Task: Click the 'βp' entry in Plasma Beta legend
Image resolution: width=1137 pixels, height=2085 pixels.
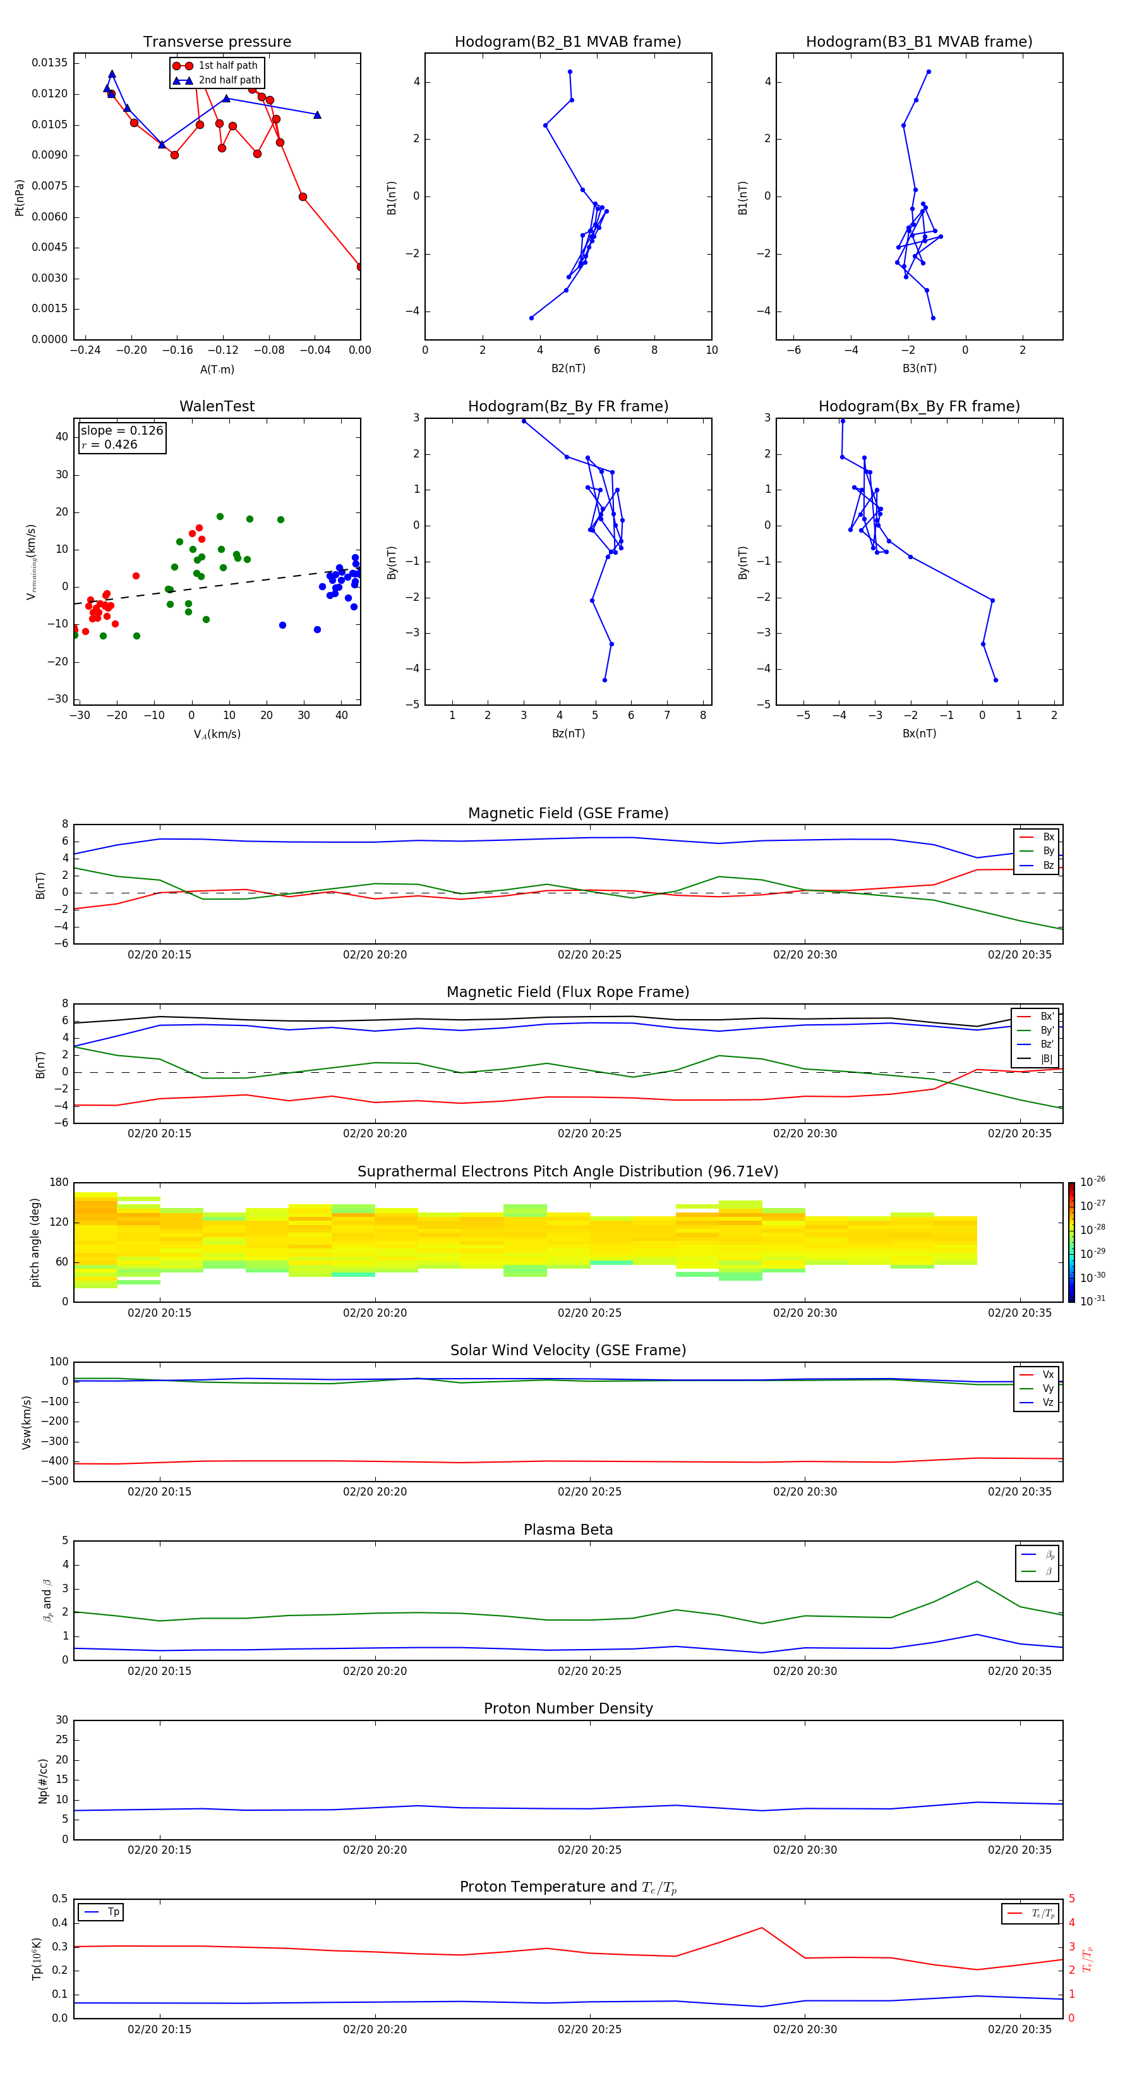Action: 1038,1555
